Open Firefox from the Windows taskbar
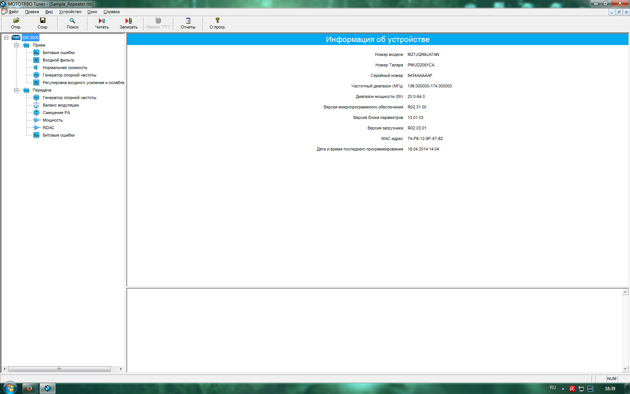Screen dimensions: 630x394 (x=29, y=388)
